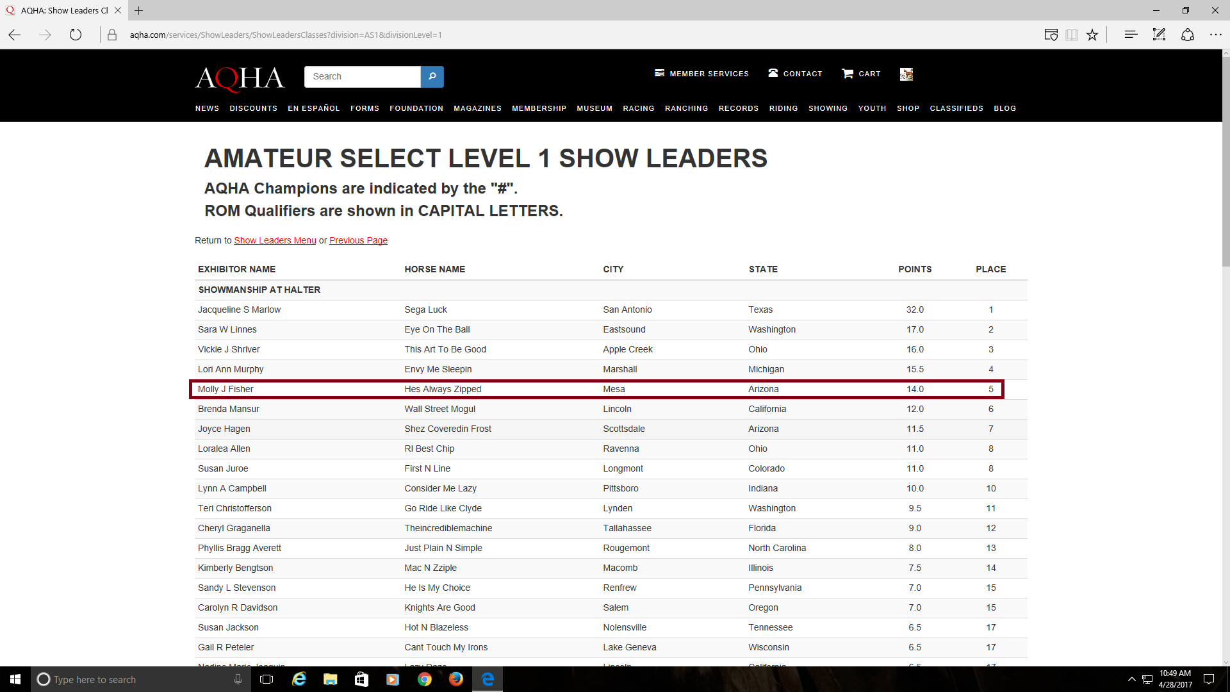Click the Show Leaders Menu link

click(275, 240)
